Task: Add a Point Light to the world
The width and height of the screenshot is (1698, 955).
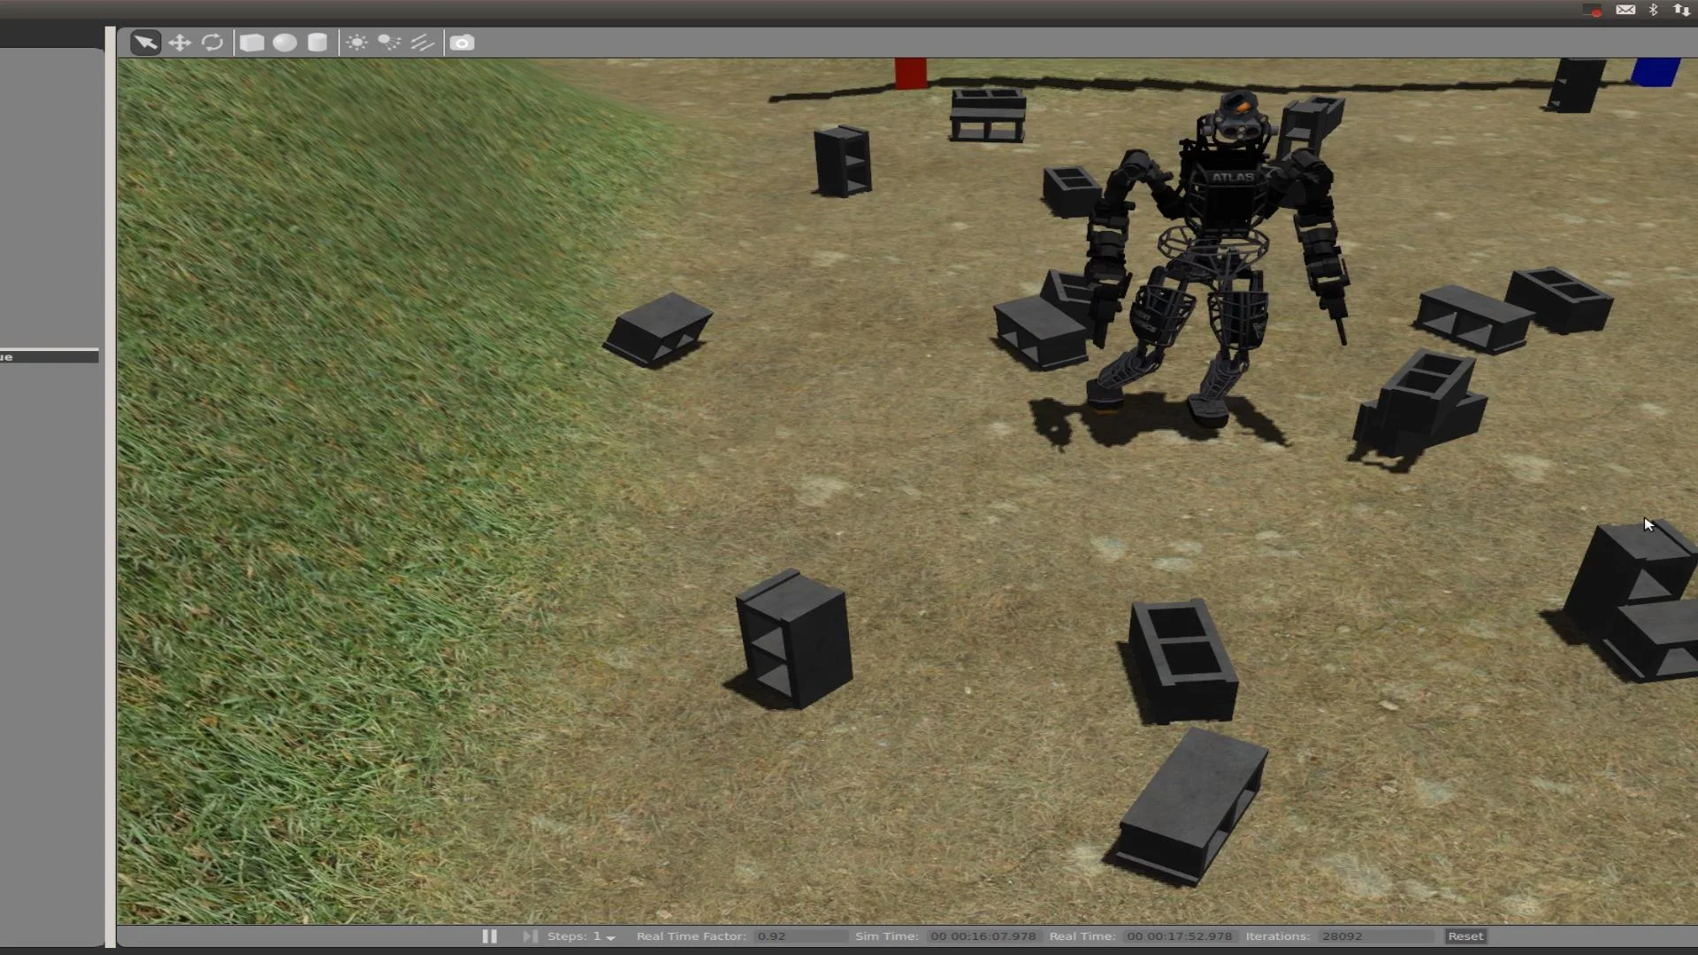Action: coord(356,42)
